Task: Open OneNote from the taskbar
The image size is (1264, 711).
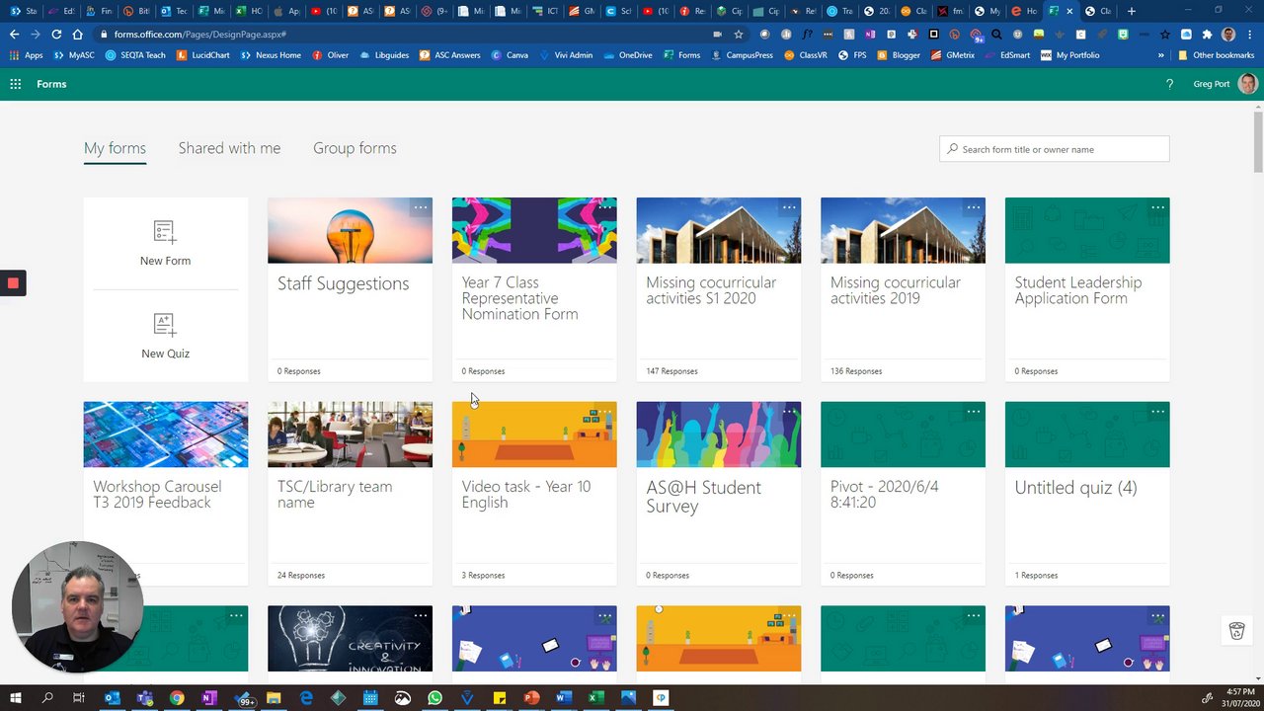Action: 208,698
